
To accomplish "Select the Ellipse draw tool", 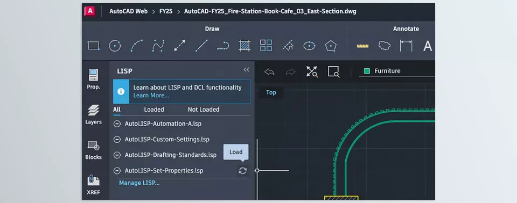I will [309, 46].
